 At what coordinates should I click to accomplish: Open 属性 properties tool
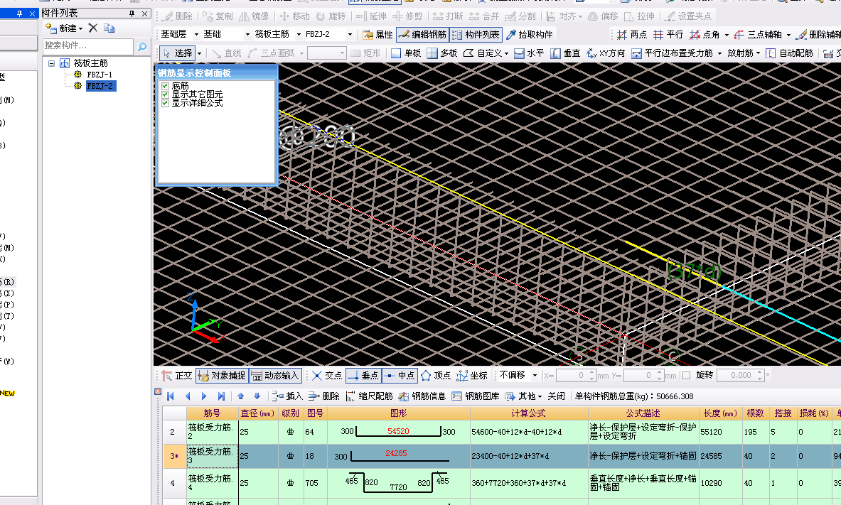(x=378, y=34)
